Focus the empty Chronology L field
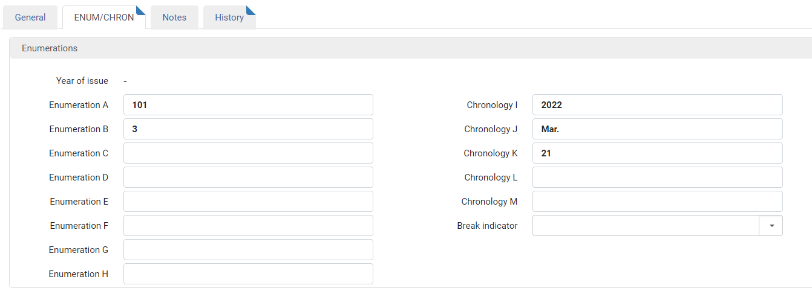 tap(658, 177)
